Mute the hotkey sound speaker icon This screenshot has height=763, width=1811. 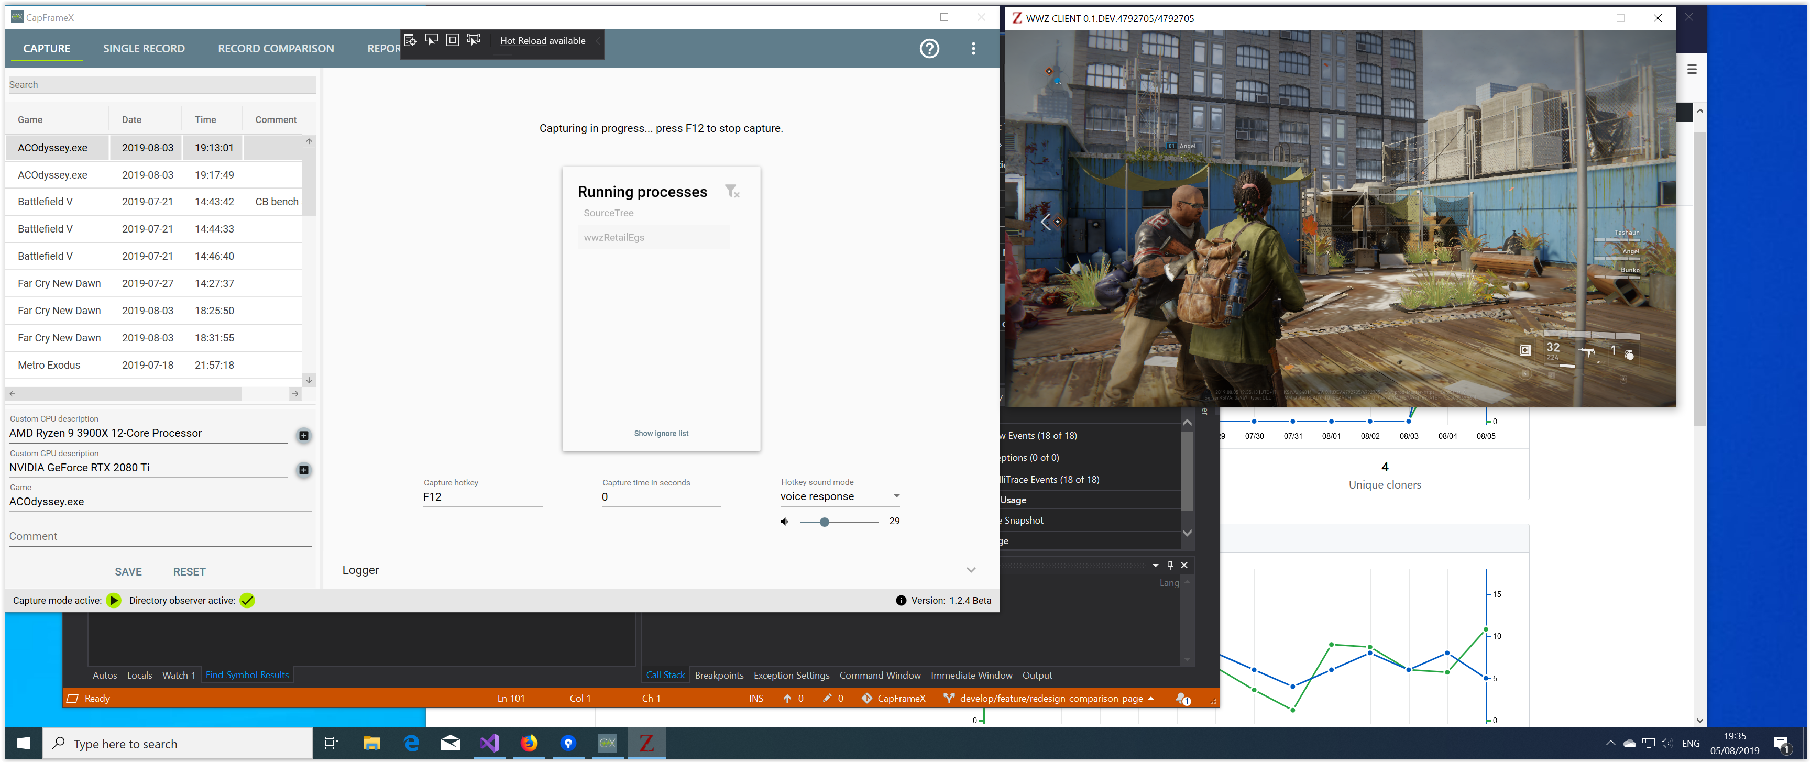785,521
